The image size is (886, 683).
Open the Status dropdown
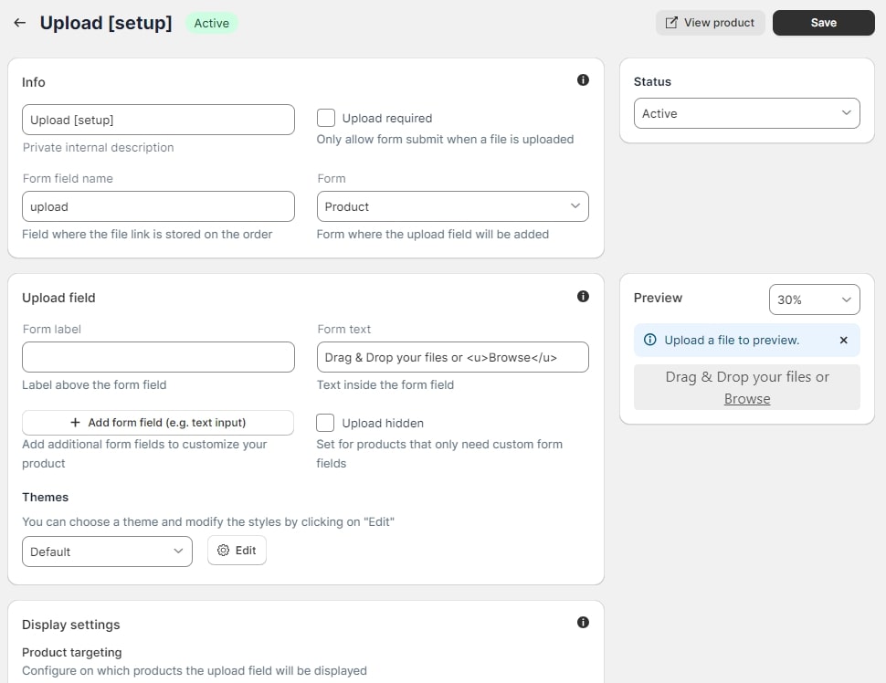(x=746, y=113)
